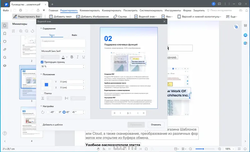Zoom in thumbnails with plus magnifier
Screen dimensions: 250x152
coord(21,31)
